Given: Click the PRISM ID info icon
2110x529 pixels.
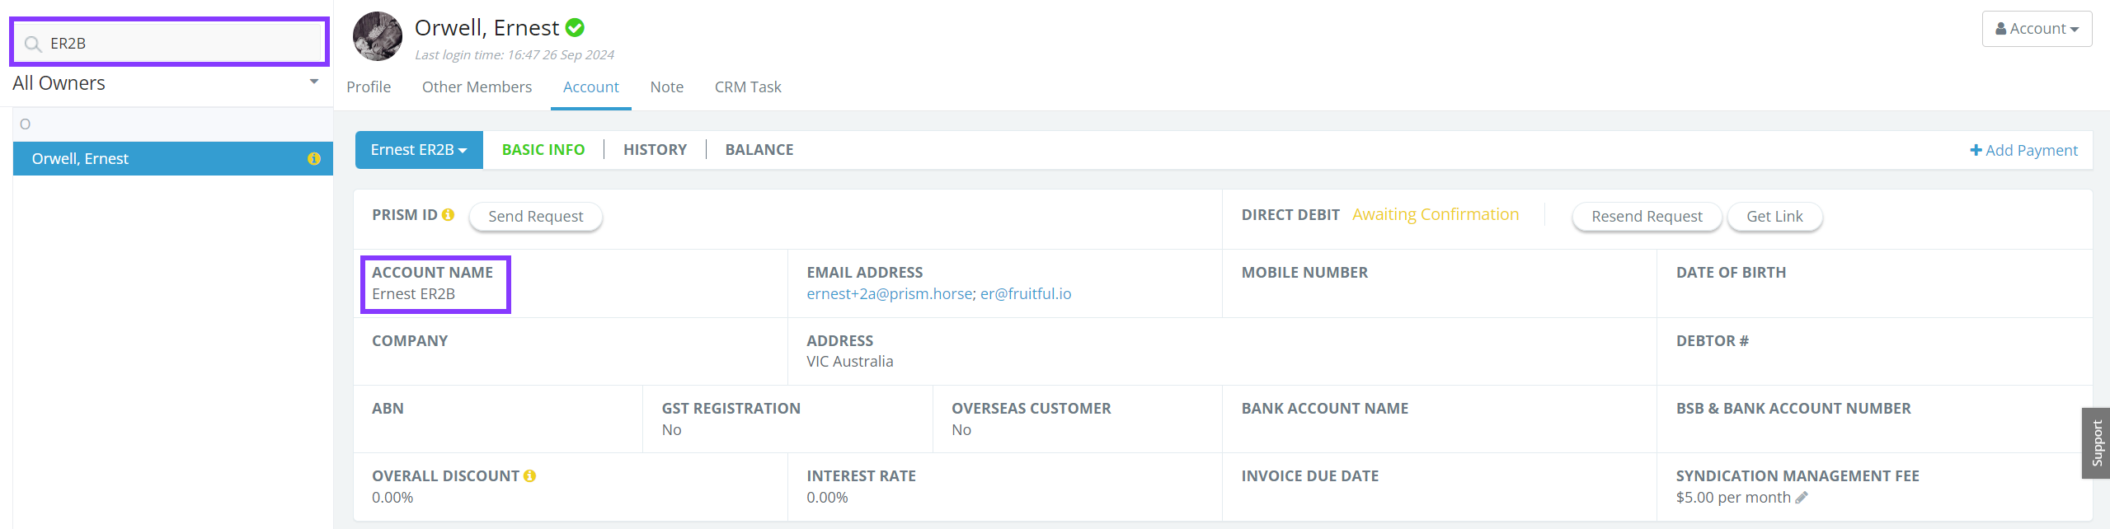Looking at the screenshot, I should pos(449,215).
